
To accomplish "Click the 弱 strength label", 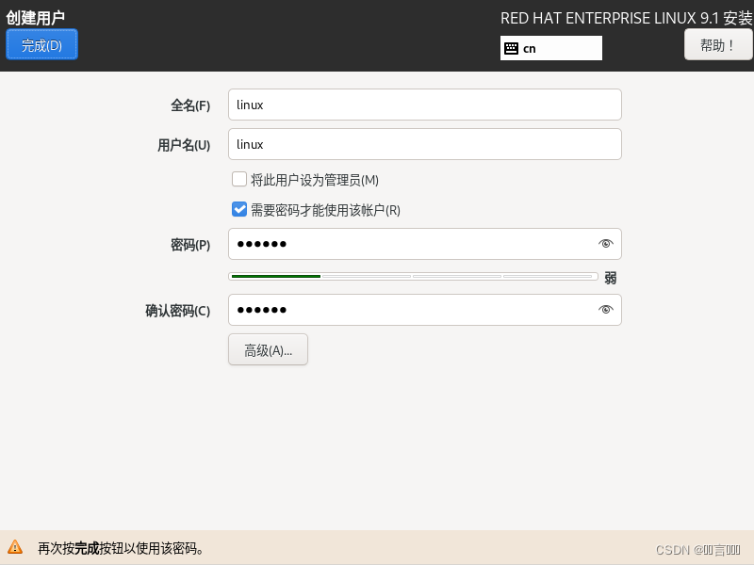I will 610,278.
